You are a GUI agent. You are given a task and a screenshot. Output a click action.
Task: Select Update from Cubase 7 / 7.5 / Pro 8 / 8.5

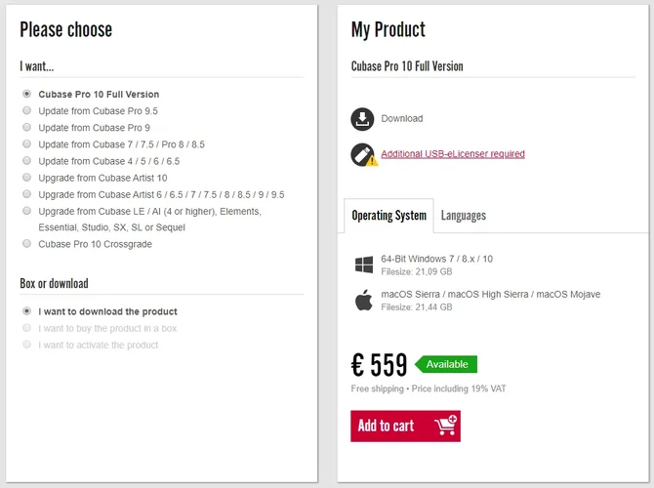pos(26,144)
